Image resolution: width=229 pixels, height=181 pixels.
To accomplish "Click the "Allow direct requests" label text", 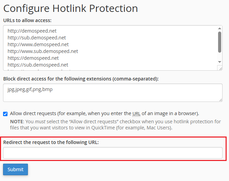I will point(68,113).
